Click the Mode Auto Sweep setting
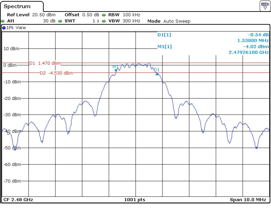This screenshot has width=271, height=211. pyautogui.click(x=169, y=21)
